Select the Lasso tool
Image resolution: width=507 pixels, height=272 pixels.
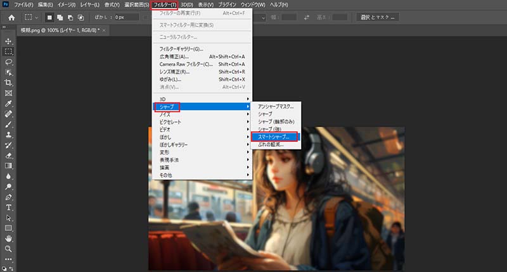pyautogui.click(x=8, y=62)
